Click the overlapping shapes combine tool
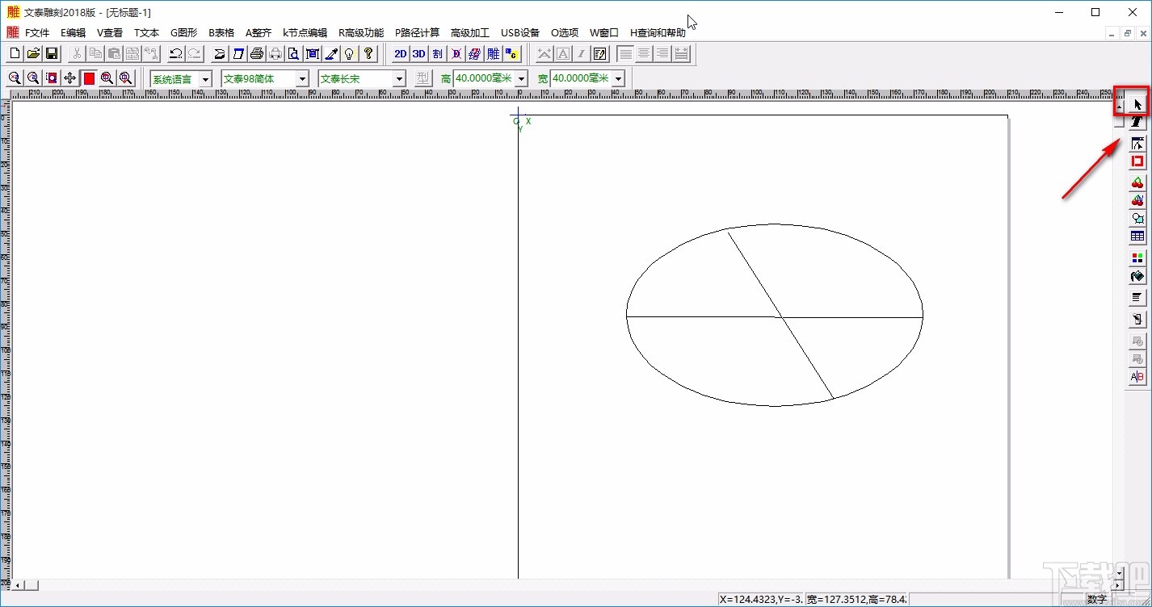This screenshot has width=1152, height=607. click(x=1137, y=219)
